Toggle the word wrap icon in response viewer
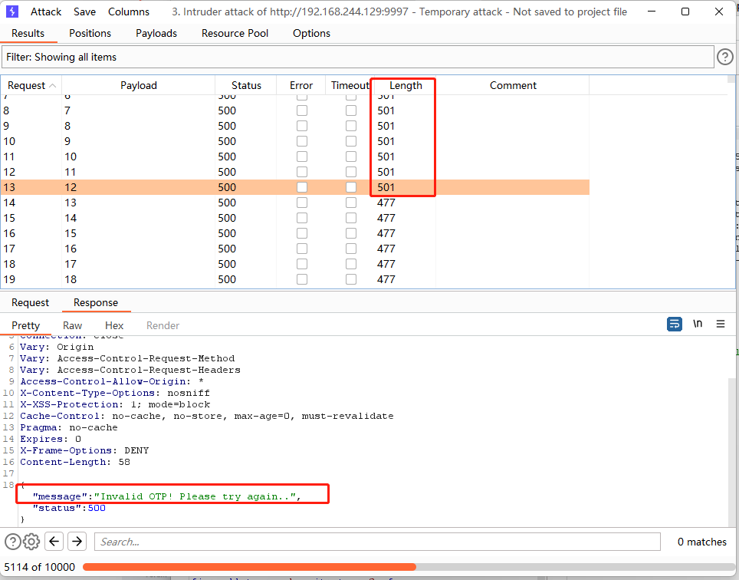Screen dimensions: 739x580 coord(674,324)
